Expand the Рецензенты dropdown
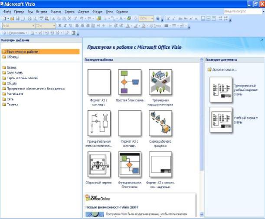Viewport: 265px width, 219px height. click(x=18, y=33)
